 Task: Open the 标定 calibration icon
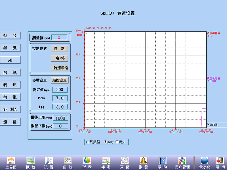(106, 161)
